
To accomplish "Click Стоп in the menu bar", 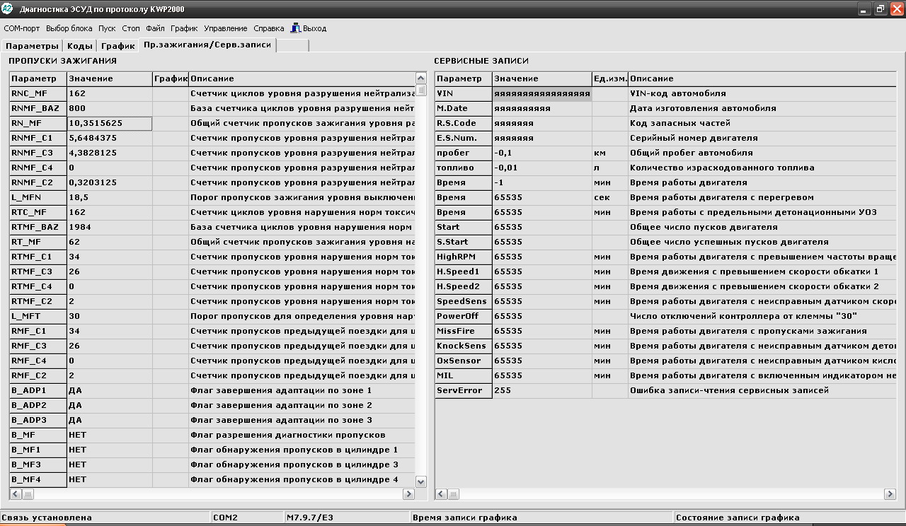I will [x=131, y=28].
